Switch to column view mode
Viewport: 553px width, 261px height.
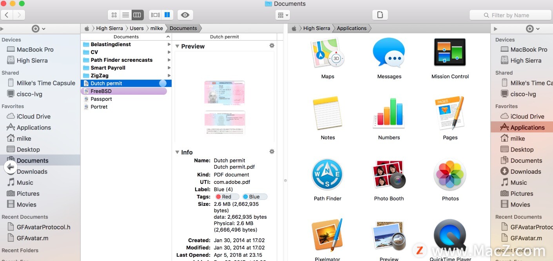137,15
